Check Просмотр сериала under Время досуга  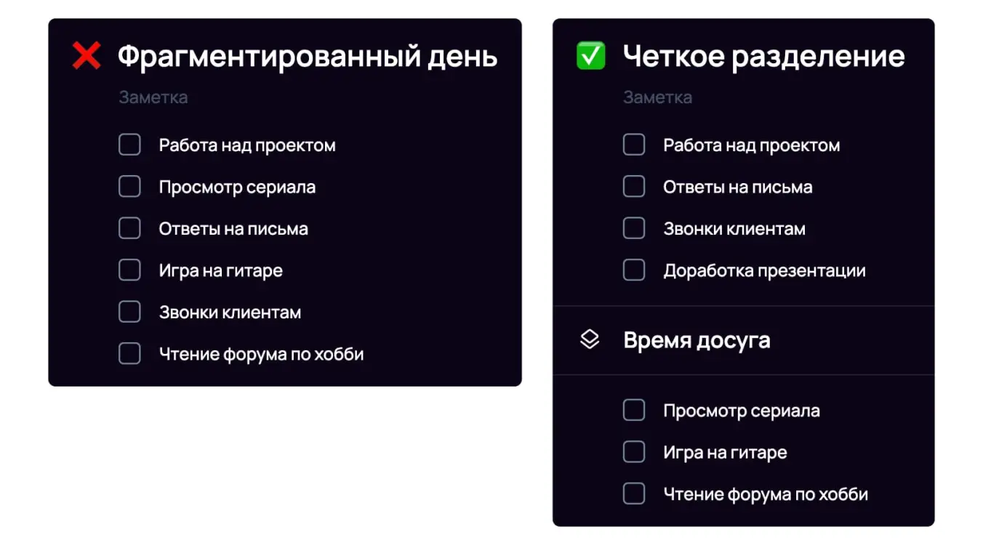pos(633,410)
